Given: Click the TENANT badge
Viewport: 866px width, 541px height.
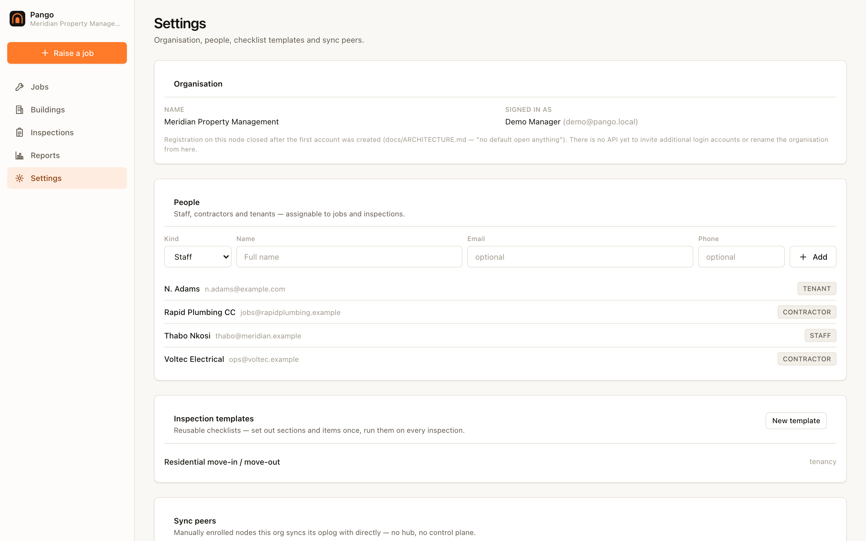Looking at the screenshot, I should 817,289.
